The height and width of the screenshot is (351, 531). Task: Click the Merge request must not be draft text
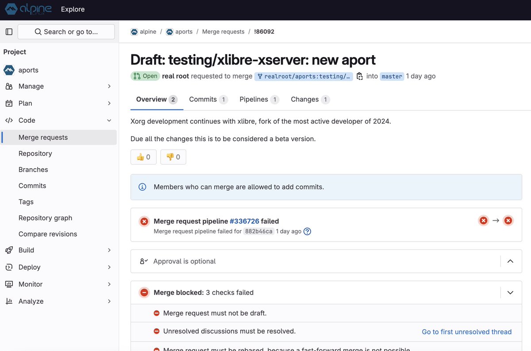click(215, 313)
